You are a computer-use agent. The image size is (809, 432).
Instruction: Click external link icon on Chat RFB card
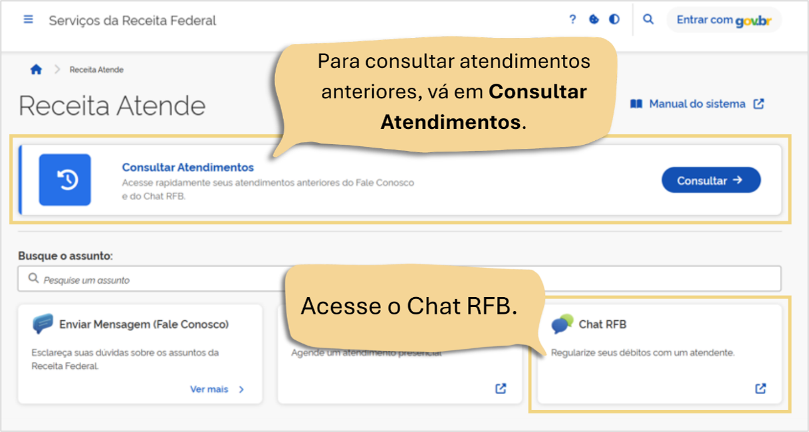pos(760,389)
